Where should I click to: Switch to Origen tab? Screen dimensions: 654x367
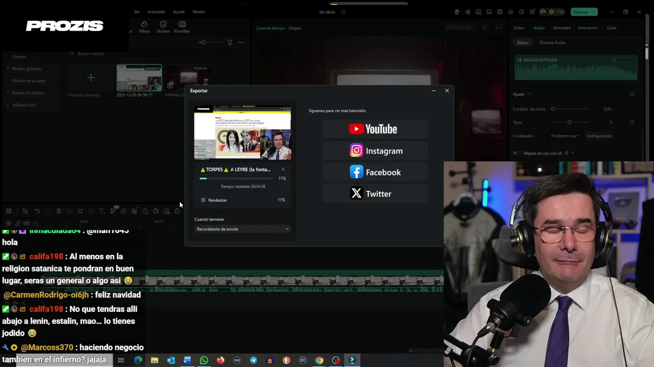tap(295, 28)
